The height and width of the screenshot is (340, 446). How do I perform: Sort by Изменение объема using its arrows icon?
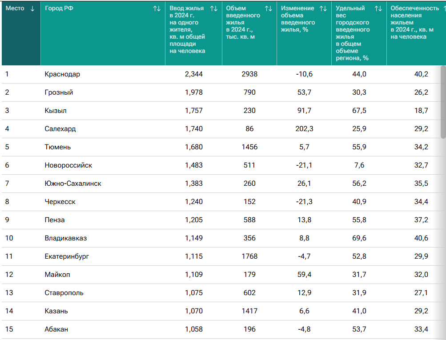tap(323, 8)
